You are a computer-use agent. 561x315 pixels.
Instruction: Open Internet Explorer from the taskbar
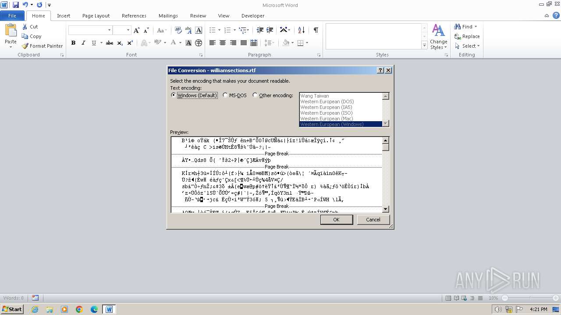coord(35,309)
